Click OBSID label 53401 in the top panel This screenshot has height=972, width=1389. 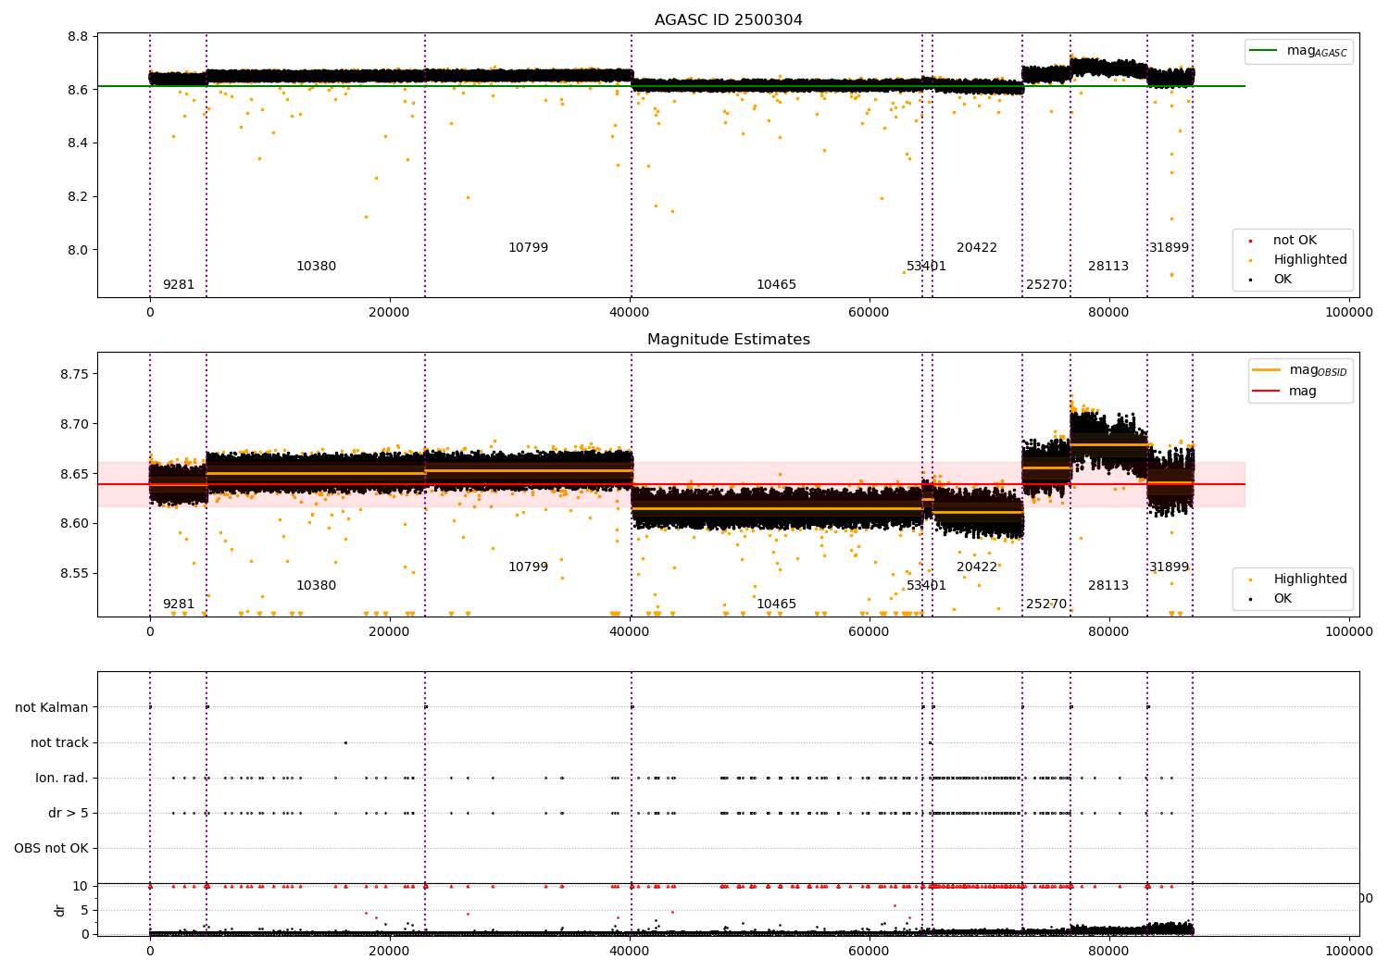[x=926, y=267]
